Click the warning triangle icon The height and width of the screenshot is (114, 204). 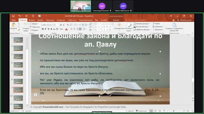point(173,20)
